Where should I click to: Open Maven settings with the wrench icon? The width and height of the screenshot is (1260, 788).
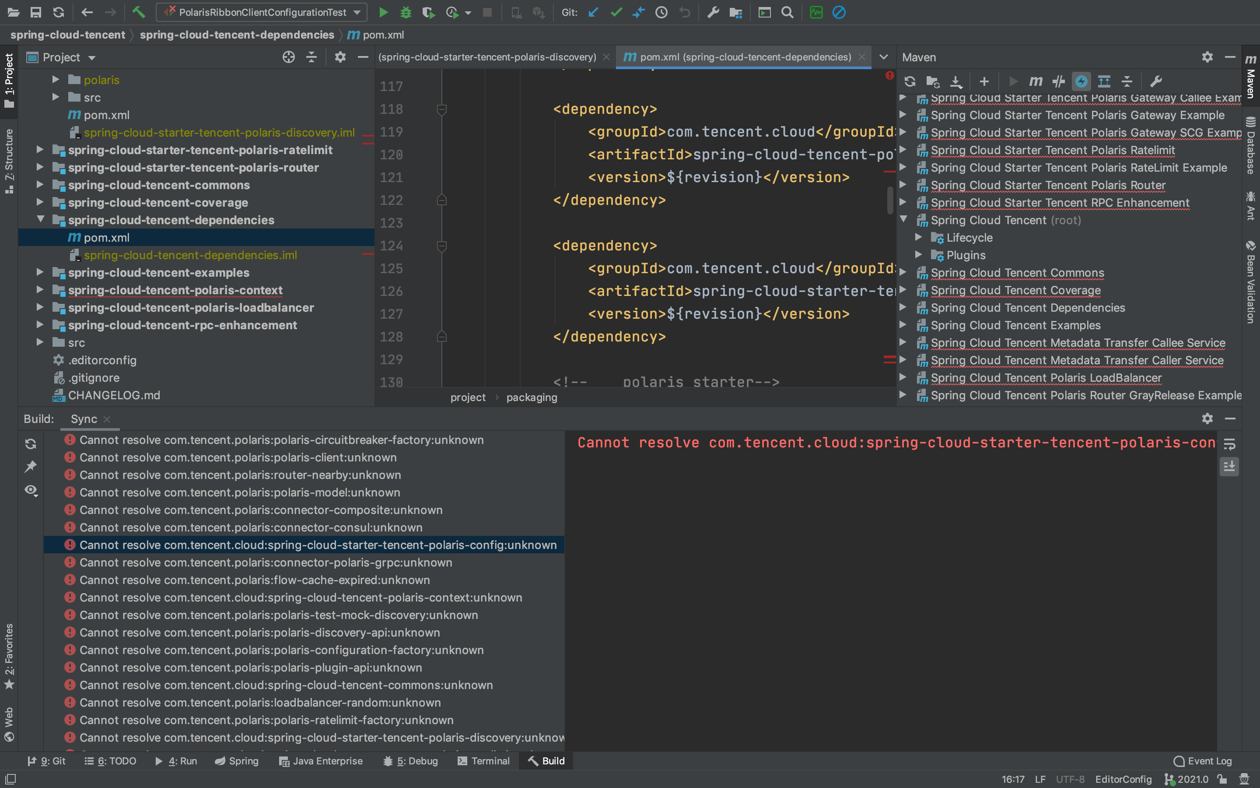pos(1156,81)
